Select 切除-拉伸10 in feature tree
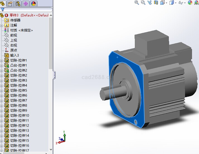 [x=20, y=116]
